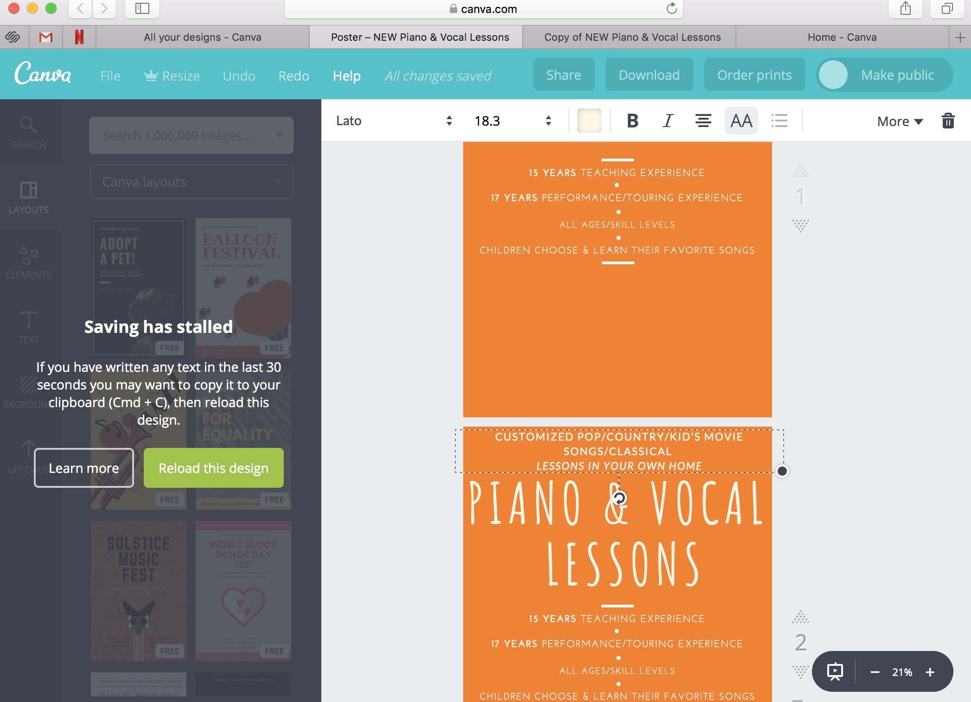
Task: Toggle uppercase AA formatting
Action: pyautogui.click(x=741, y=121)
